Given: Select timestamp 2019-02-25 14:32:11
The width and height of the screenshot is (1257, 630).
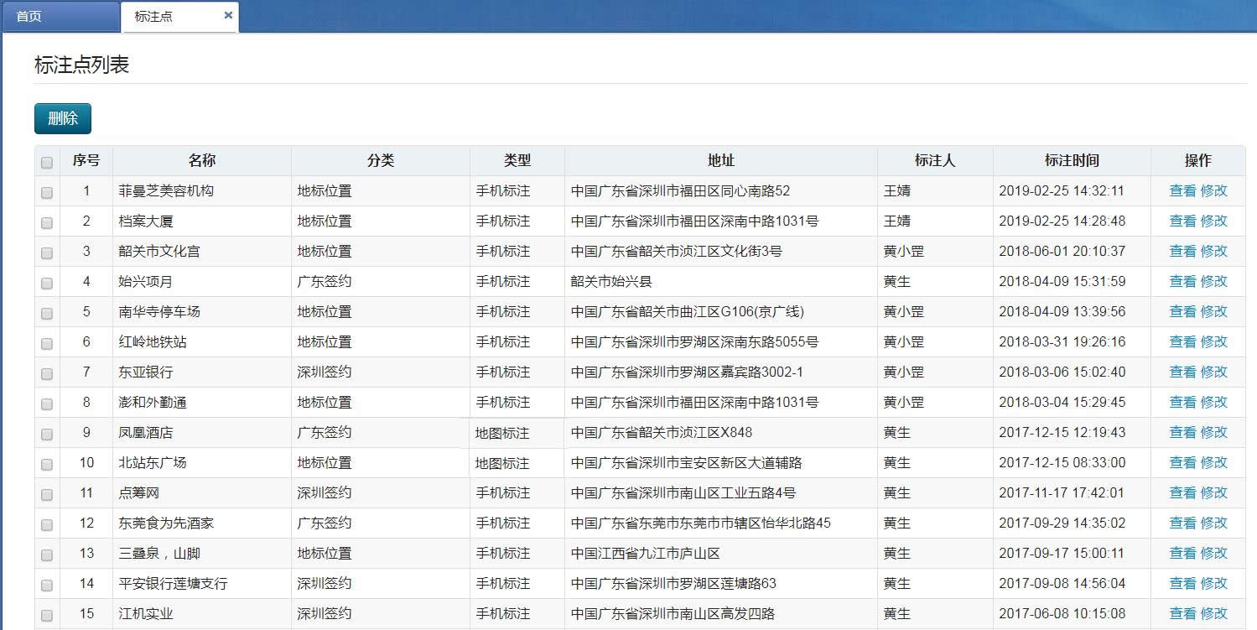Looking at the screenshot, I should point(1062,190).
